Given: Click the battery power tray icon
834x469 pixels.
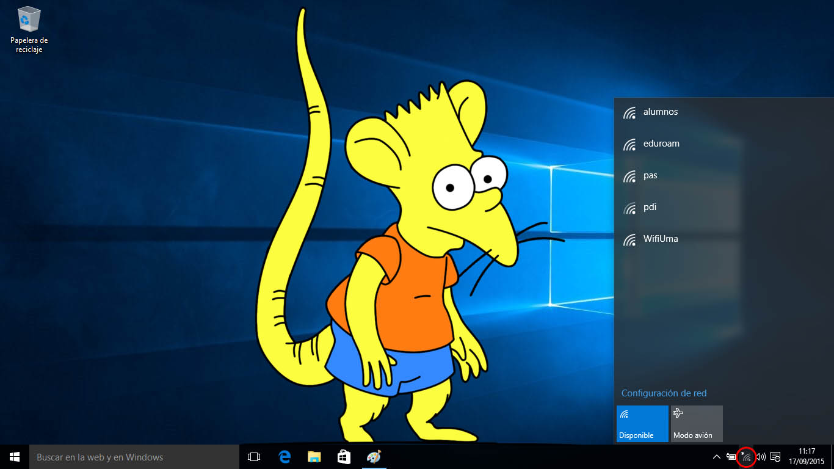Looking at the screenshot, I should tap(731, 457).
